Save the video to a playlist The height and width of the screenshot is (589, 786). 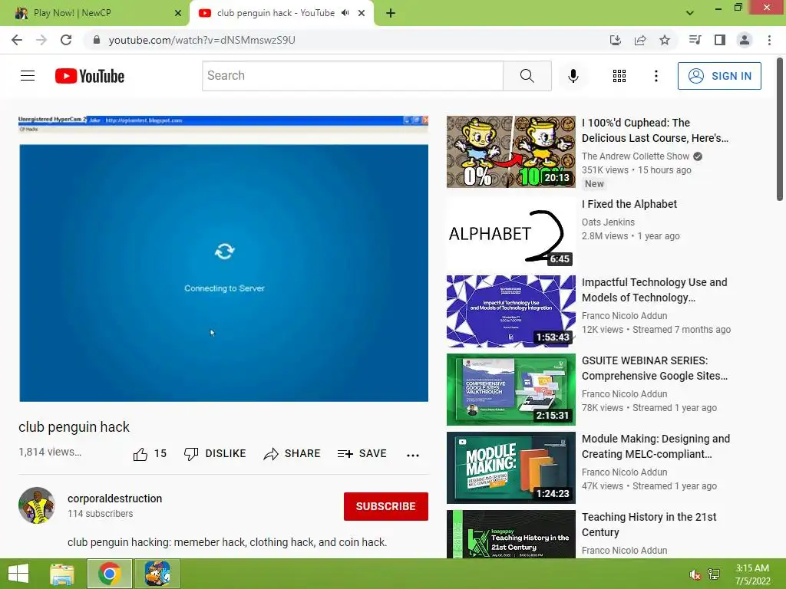362,454
